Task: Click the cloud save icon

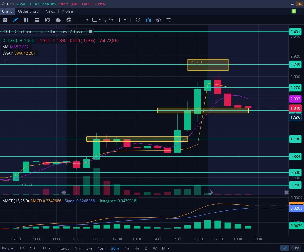Action: (x=58, y=20)
